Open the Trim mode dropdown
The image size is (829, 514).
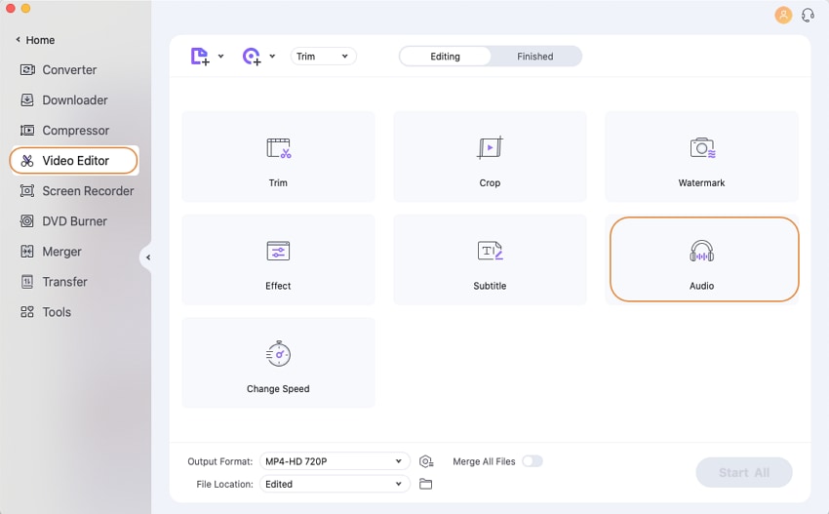[323, 57]
